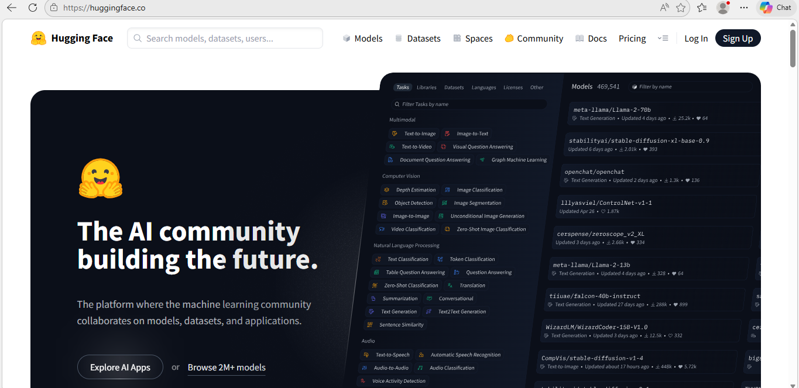Screen dimensions: 799x388
Task: Click the browser back arrow
Action: (x=12, y=8)
